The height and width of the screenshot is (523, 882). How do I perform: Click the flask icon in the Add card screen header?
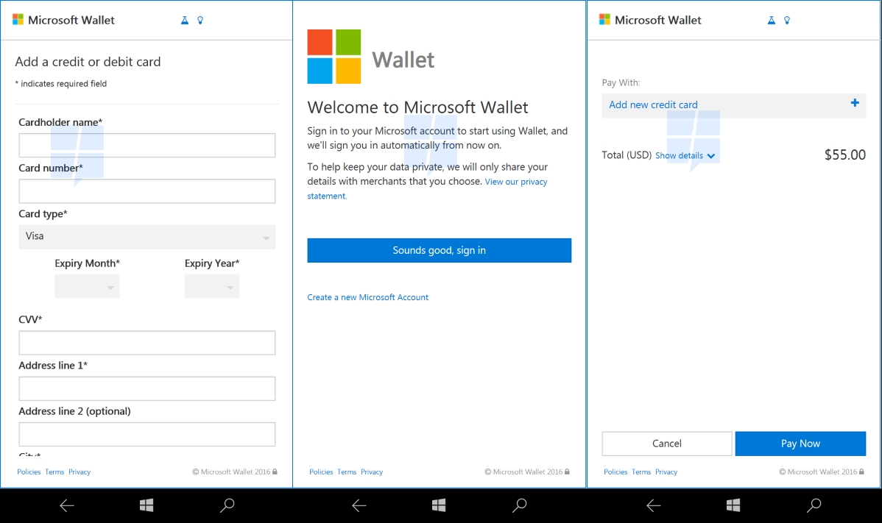tap(185, 21)
